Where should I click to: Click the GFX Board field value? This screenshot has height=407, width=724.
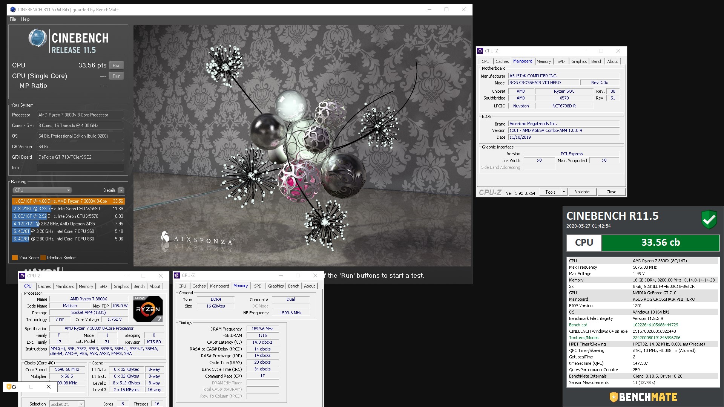[80, 157]
